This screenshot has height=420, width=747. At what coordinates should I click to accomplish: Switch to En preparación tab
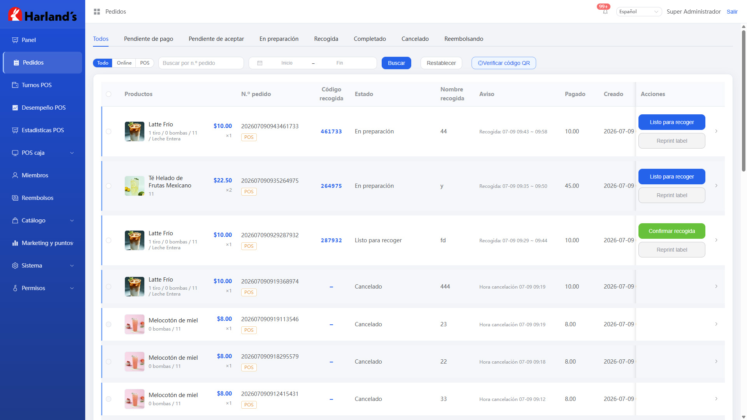point(279,39)
